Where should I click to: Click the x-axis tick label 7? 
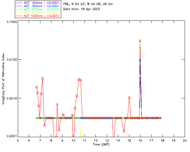point(40,140)
